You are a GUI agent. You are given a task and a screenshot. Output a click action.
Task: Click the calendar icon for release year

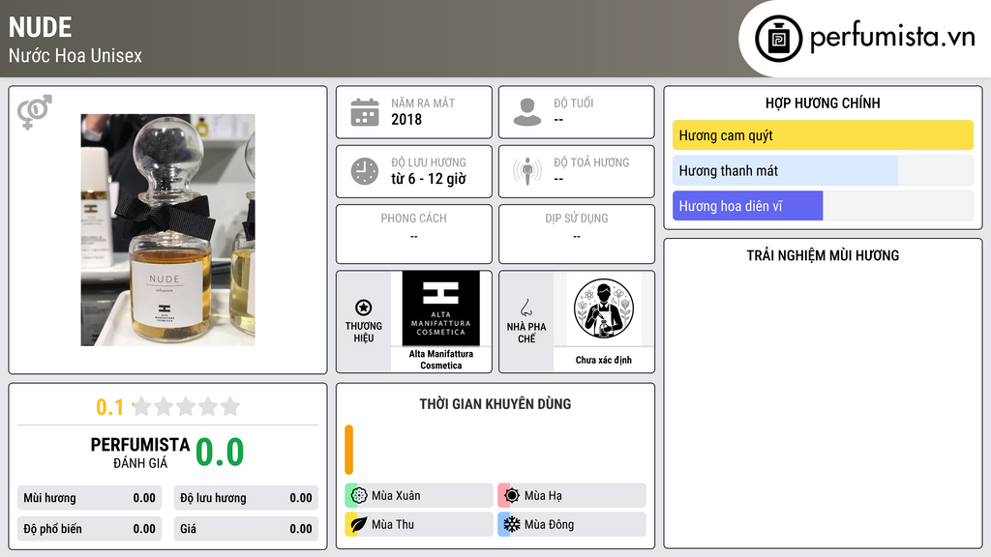365,112
